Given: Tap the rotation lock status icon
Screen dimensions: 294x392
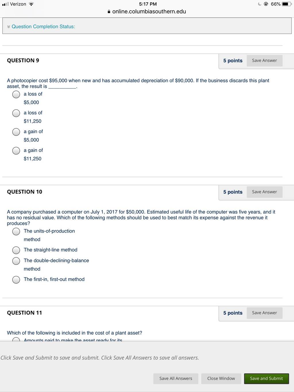Looking at the screenshot, I should pos(266,4).
